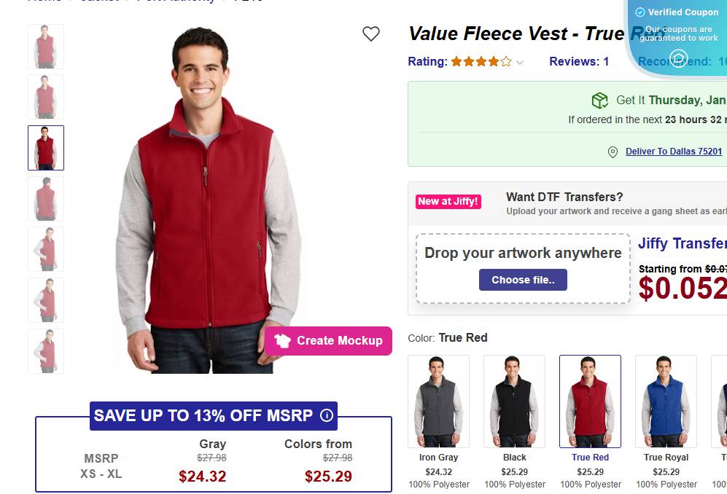Click the shirt icon on Create Mockup

pyautogui.click(x=283, y=340)
